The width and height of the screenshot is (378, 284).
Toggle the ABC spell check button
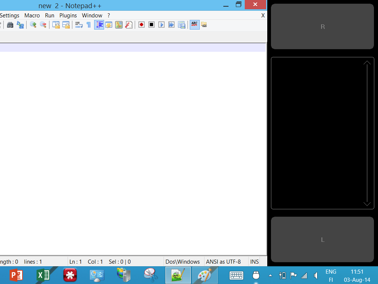coord(195,25)
